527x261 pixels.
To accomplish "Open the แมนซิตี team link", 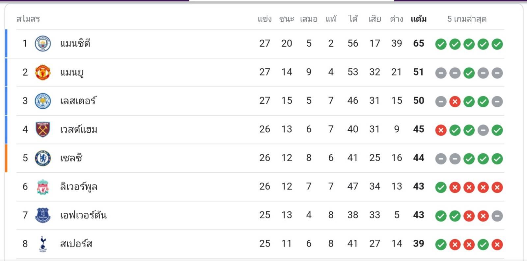I will pyautogui.click(x=75, y=44).
